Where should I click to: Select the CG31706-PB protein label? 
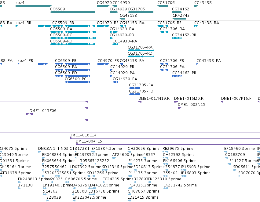coord(172,61)
